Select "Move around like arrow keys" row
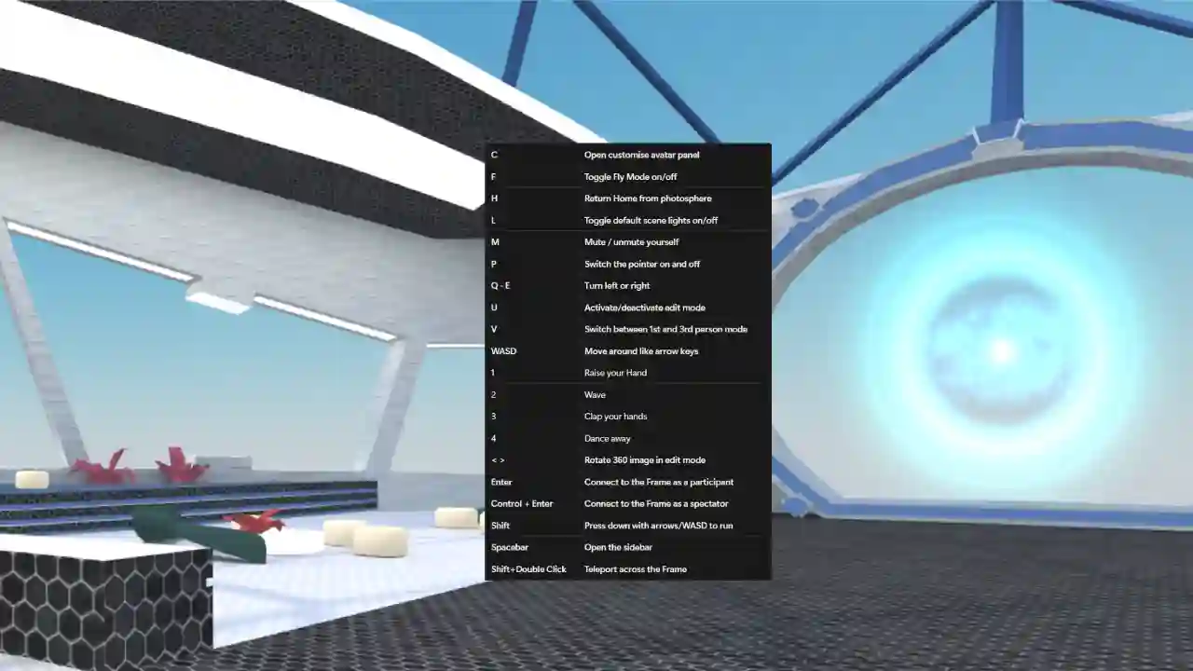This screenshot has height=671, width=1193. pos(641,351)
